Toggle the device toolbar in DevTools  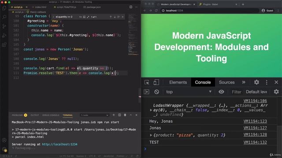(156, 82)
